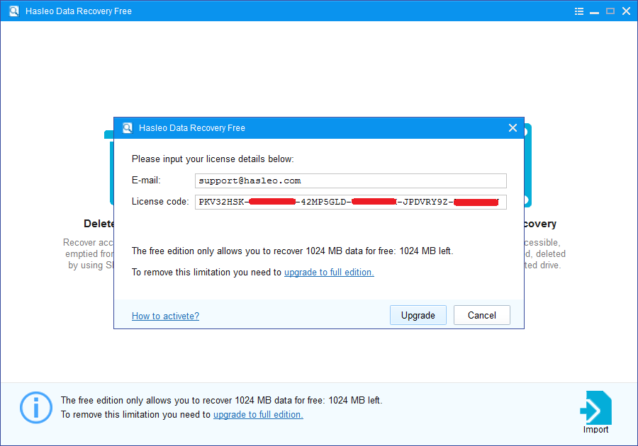The width and height of the screenshot is (638, 446).
Task: Click the Hasleo logo in main title bar
Action: click(13, 11)
